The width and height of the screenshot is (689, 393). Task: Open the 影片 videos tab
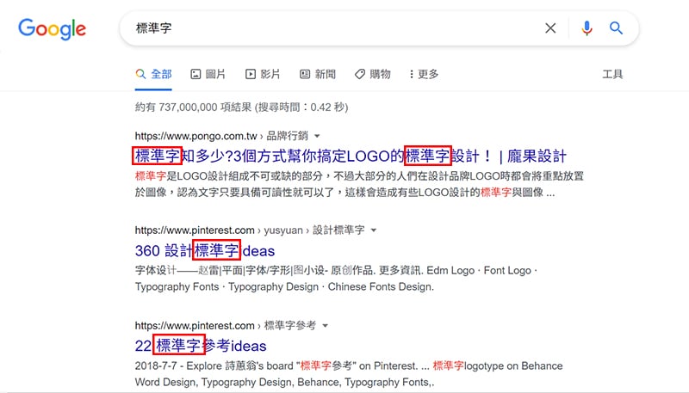coord(263,75)
